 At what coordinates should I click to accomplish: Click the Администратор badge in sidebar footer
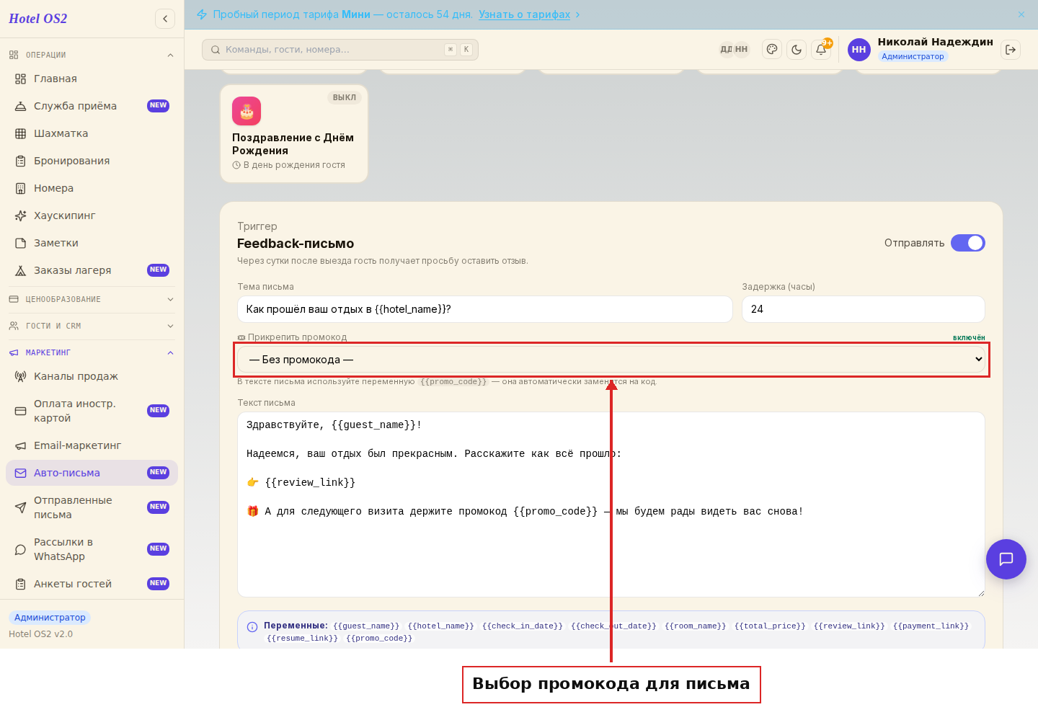point(50,618)
